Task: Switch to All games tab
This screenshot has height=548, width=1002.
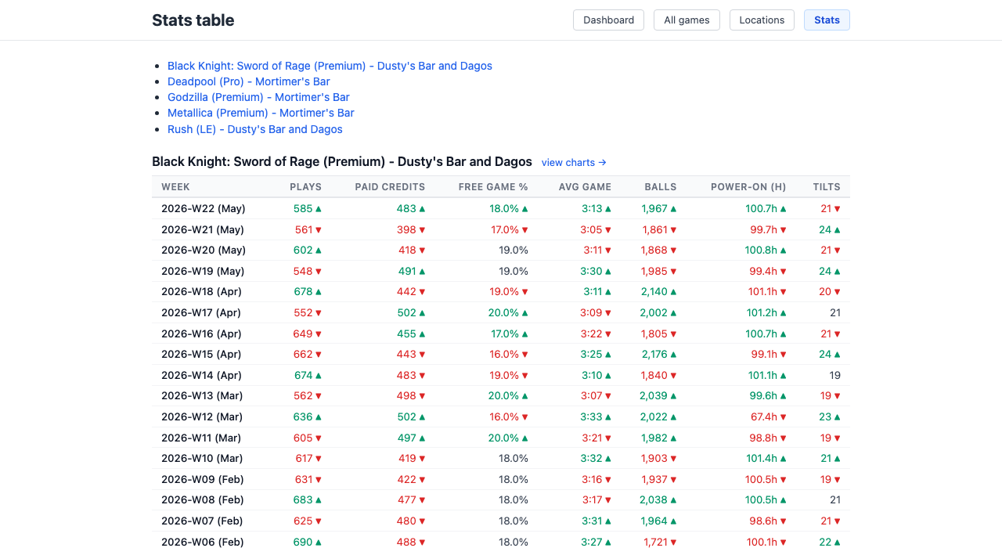Action: point(687,20)
